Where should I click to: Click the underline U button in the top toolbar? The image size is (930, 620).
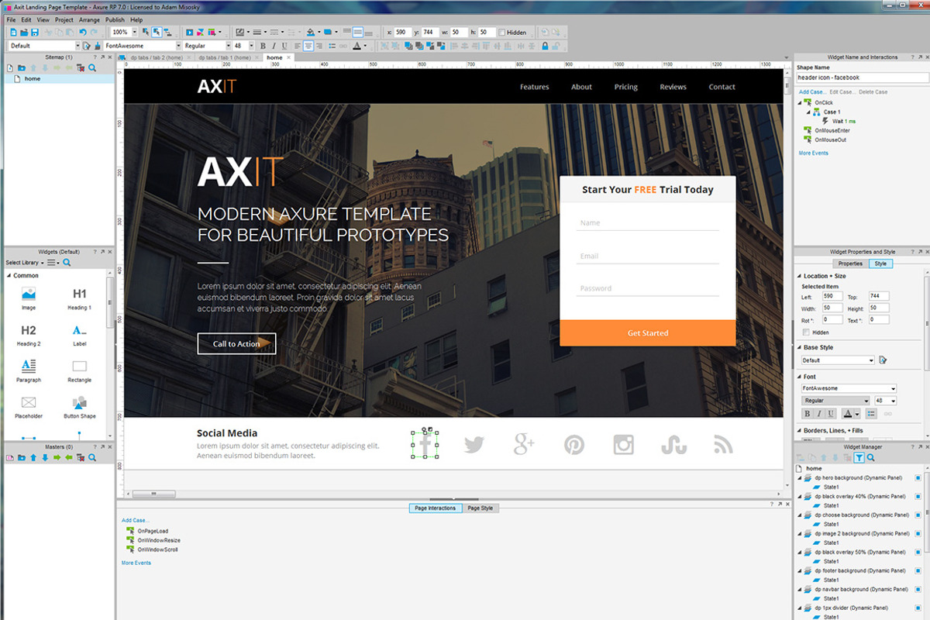pyautogui.click(x=284, y=46)
